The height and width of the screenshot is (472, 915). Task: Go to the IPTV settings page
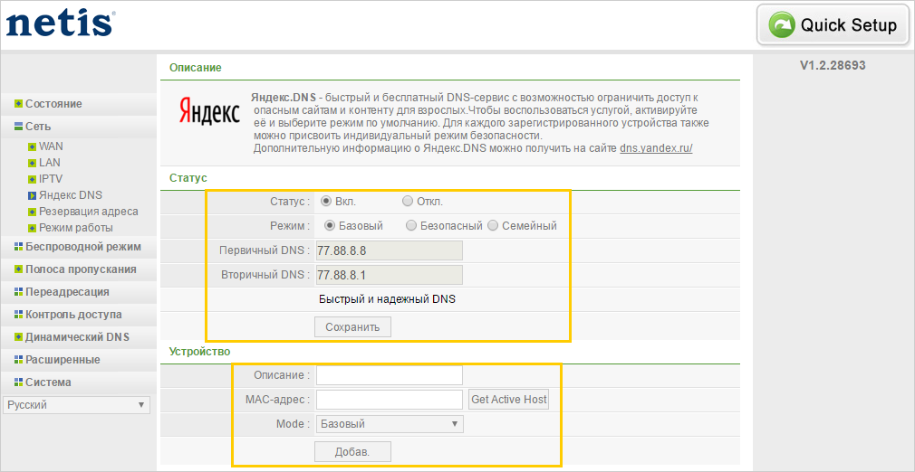tap(51, 179)
